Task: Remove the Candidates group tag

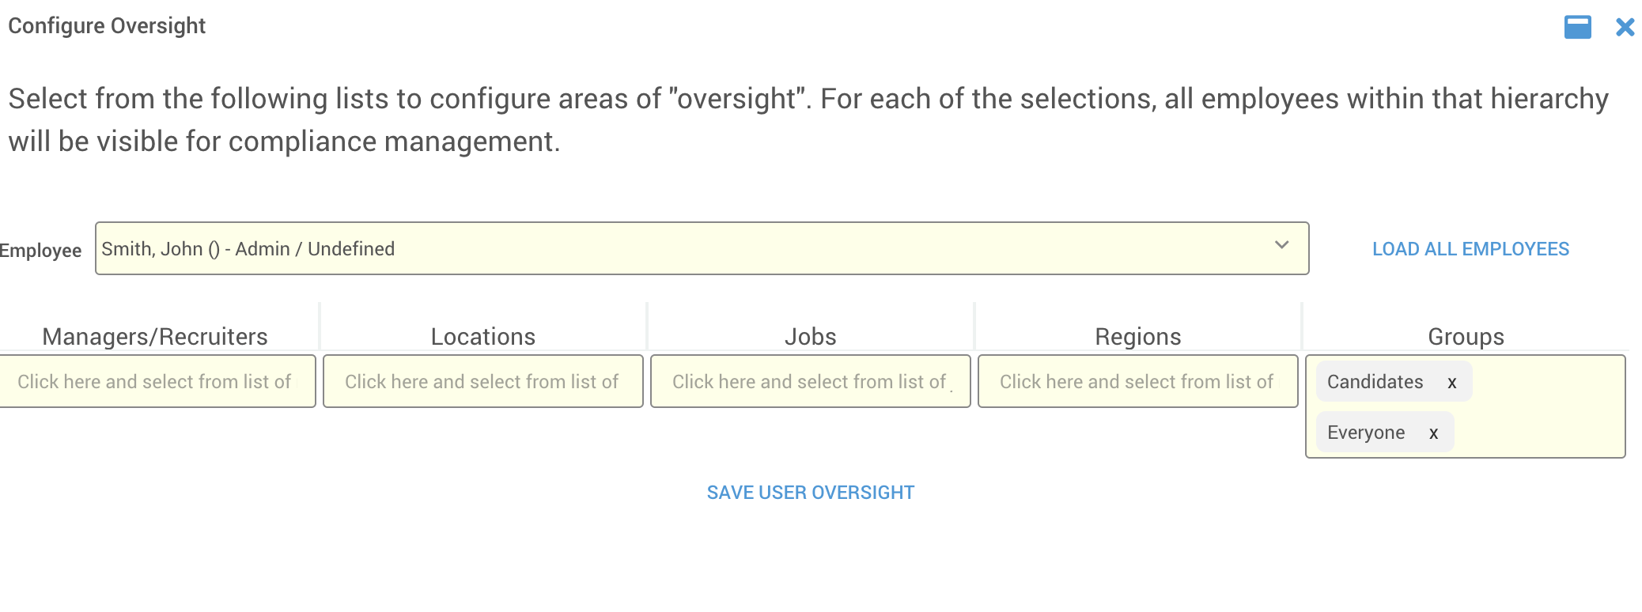Action: 1452,383
